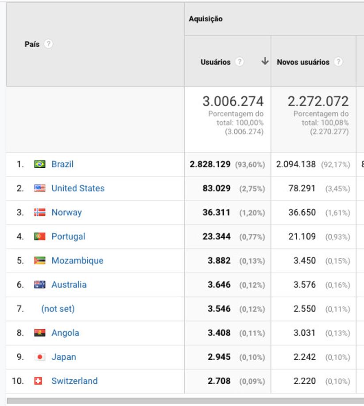The image size is (364, 406).
Task: Click the Switzerland flag icon
Action: tap(39, 381)
